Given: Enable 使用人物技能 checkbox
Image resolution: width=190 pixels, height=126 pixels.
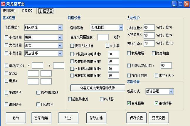Looking at the screenshot, I should (x=72, y=46).
